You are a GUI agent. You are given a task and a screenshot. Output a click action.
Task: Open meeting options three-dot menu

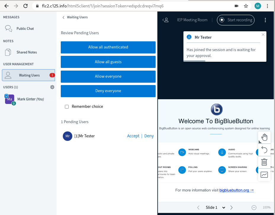[265, 20]
